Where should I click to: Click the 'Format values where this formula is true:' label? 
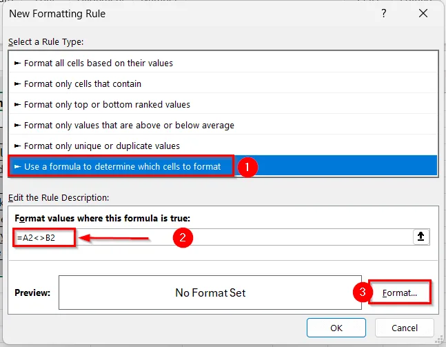point(103,218)
